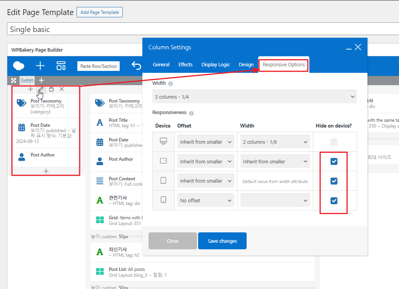The height and width of the screenshot is (289, 399).
Task: Click the Custom row layout link
Action: (x=27, y=80)
